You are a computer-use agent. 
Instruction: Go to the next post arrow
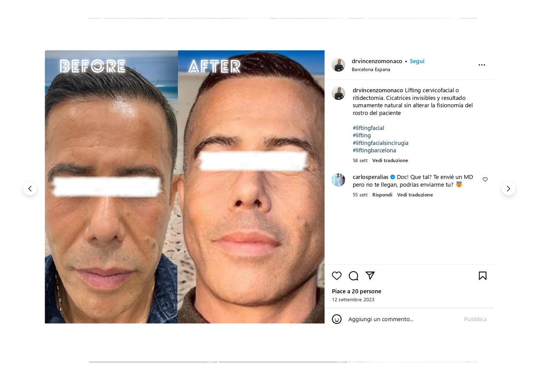click(508, 189)
